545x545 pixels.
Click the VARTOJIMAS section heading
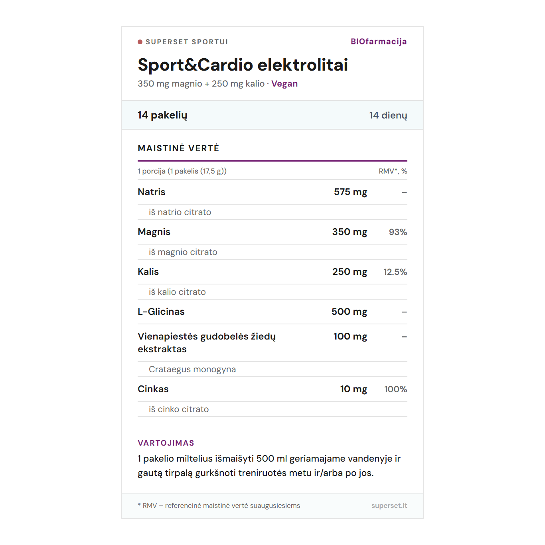(x=166, y=443)
